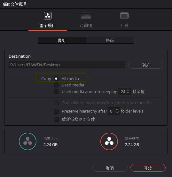Screen dimensions: 172x177
Task: Click the red new size Resolve icon
Action: pyautogui.click(x=109, y=142)
